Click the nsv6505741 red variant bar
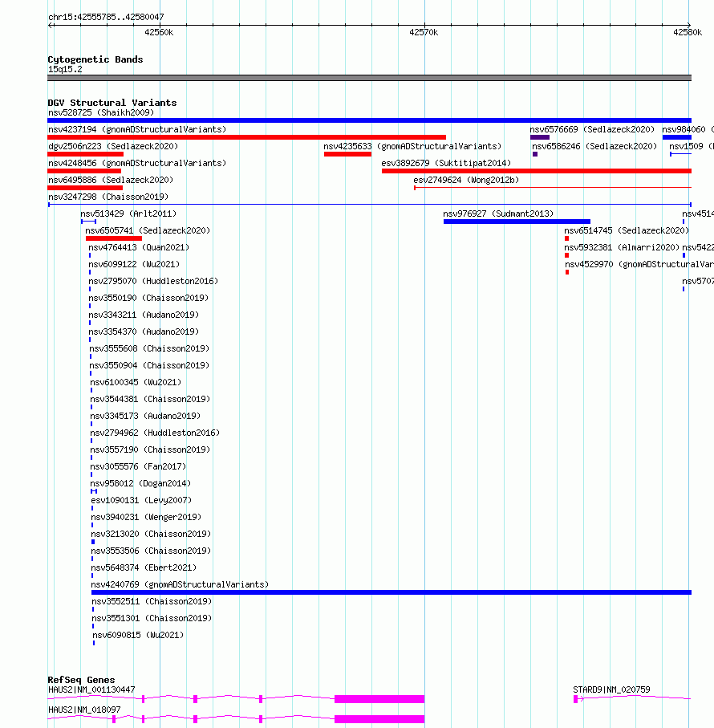The image size is (714, 728). coord(114,238)
